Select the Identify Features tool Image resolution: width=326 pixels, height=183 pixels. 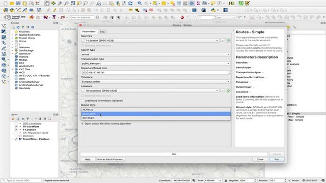coord(140,4)
